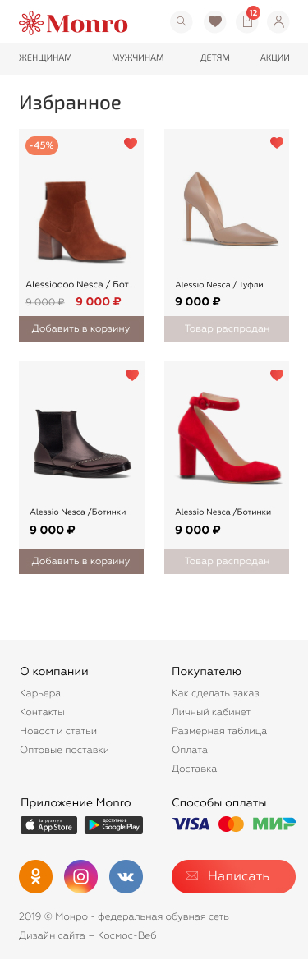Screen dimensions: 308x960
Task: Click the Написать contact button
Action: 233,876
